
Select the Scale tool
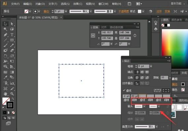[12, 56]
